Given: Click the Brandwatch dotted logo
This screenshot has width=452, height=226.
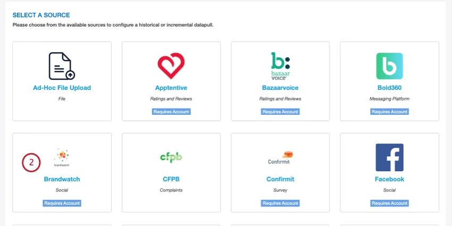Looking at the screenshot, I should click(62, 157).
